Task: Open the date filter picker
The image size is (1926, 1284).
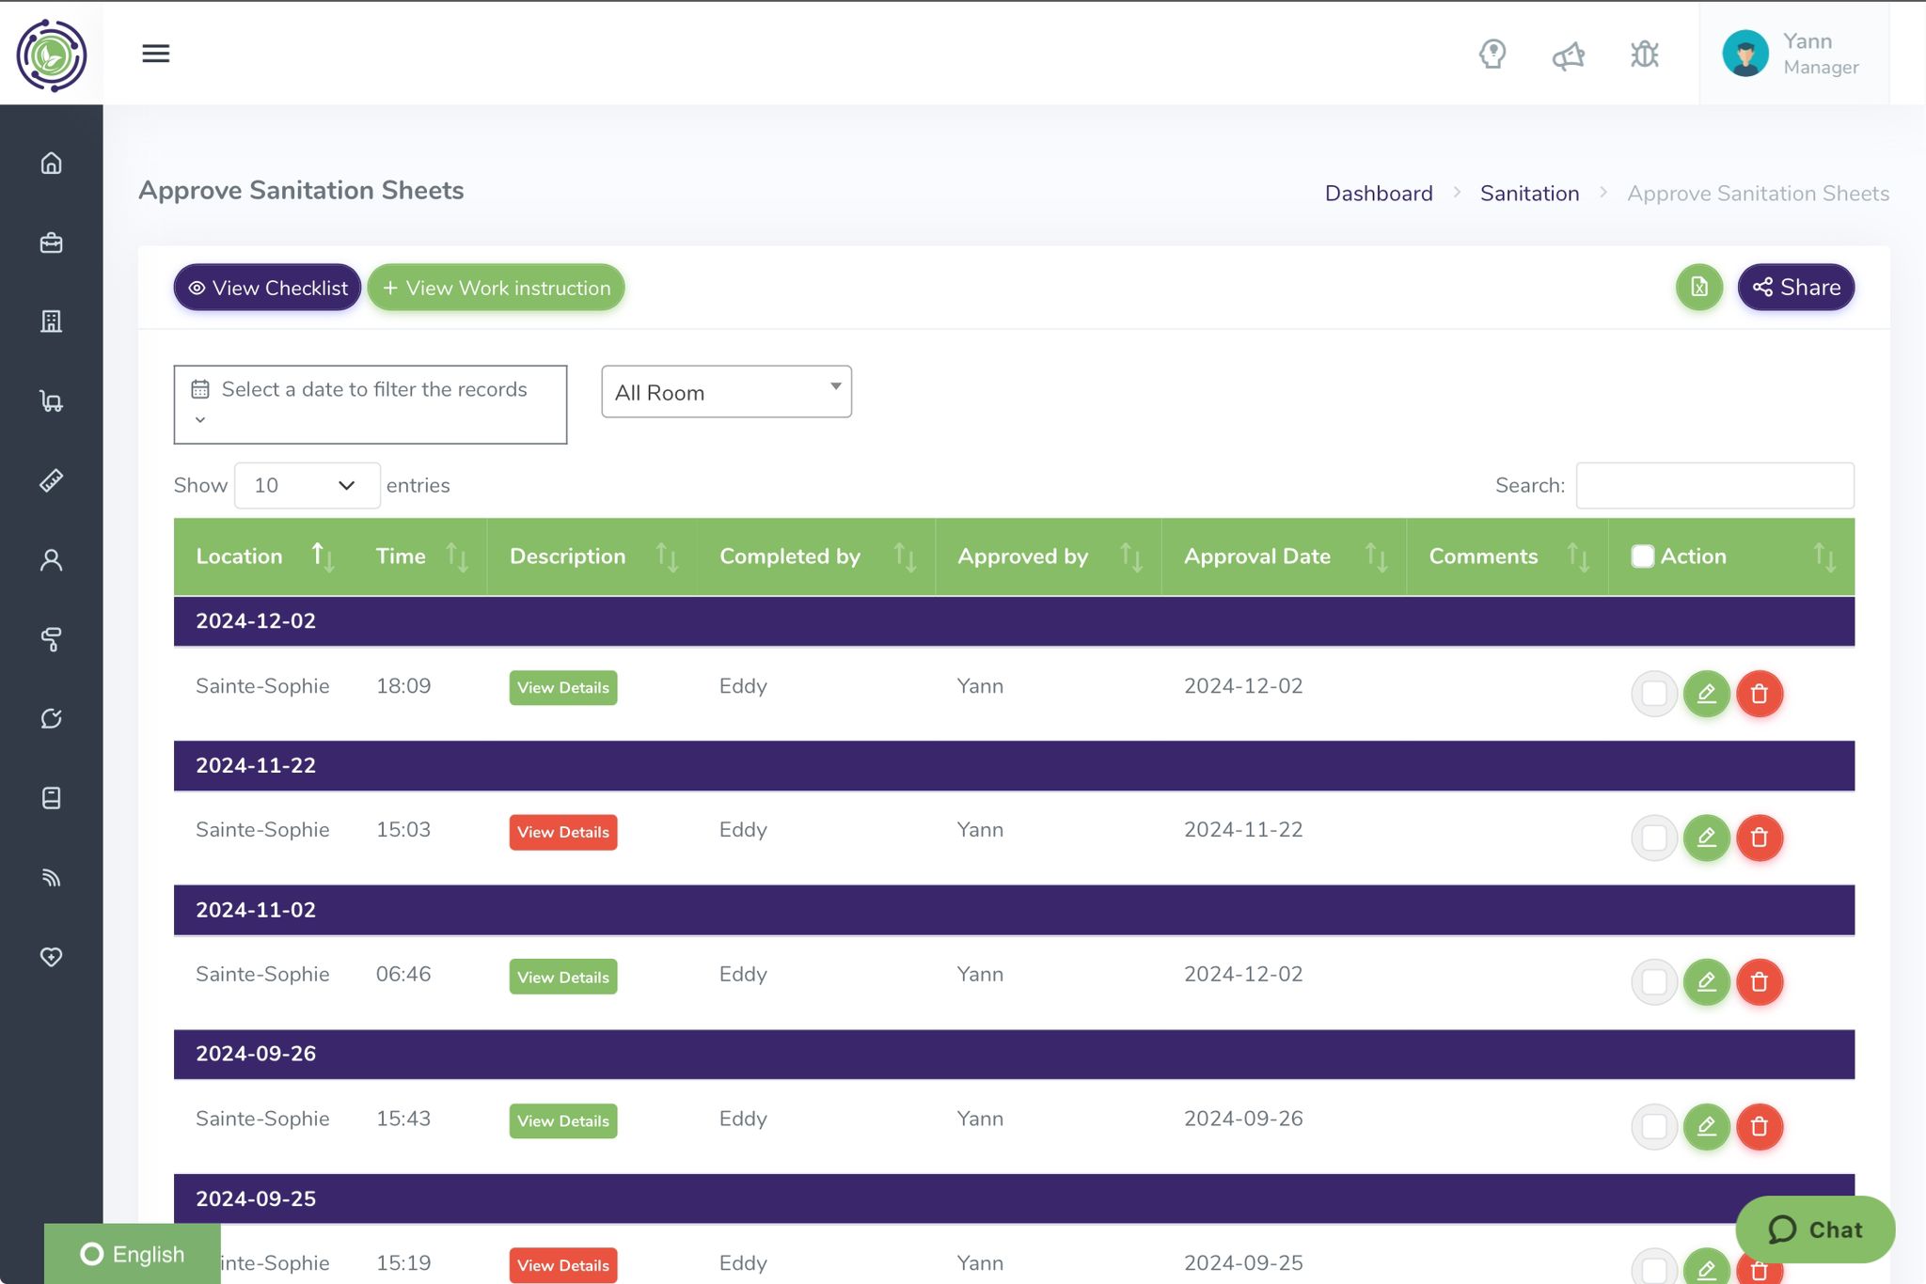Action: (370, 404)
